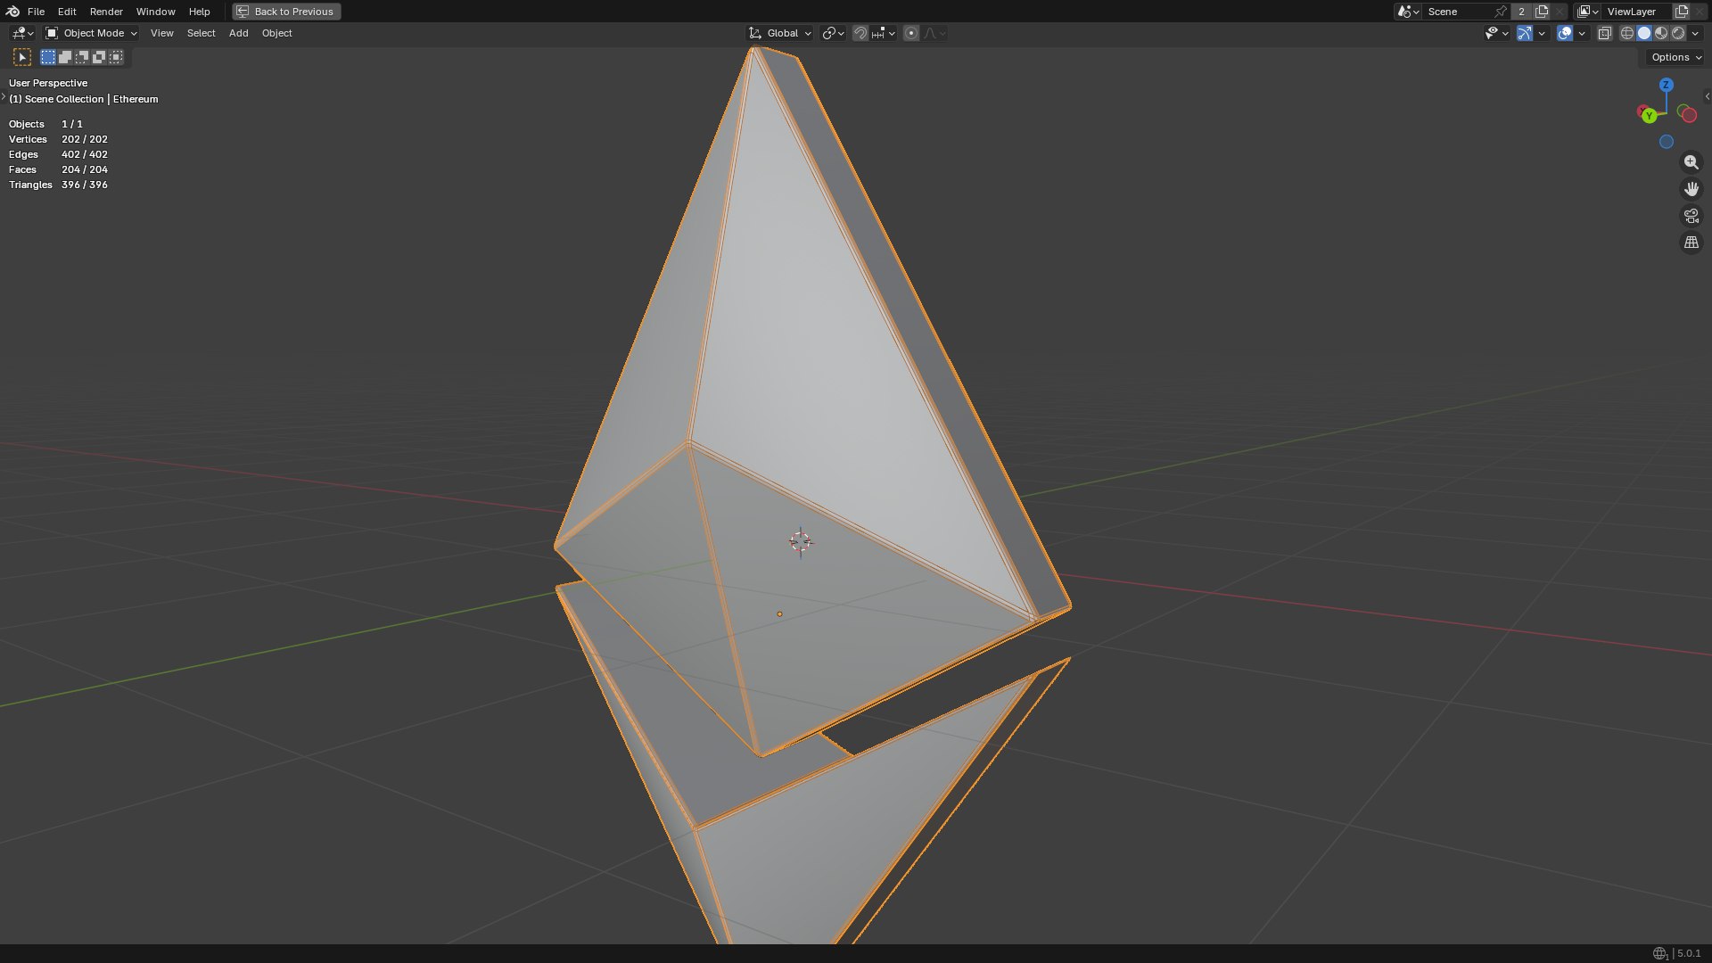Open the viewport shading options dropdown
Viewport: 1712px width, 963px height.
pos(1695,33)
